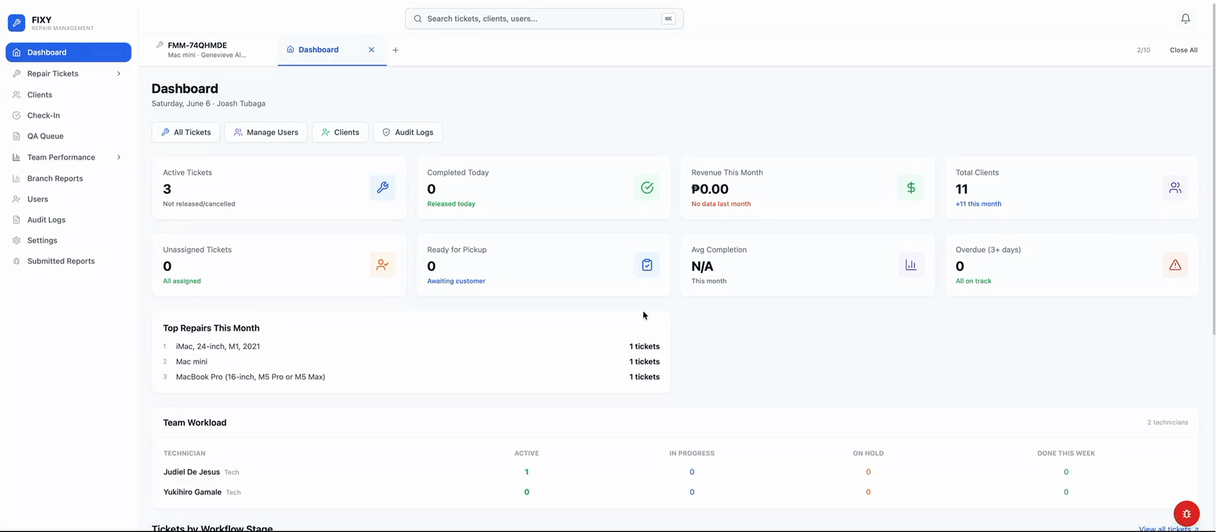Click the Settings gear icon in sidebar

[x=16, y=240]
